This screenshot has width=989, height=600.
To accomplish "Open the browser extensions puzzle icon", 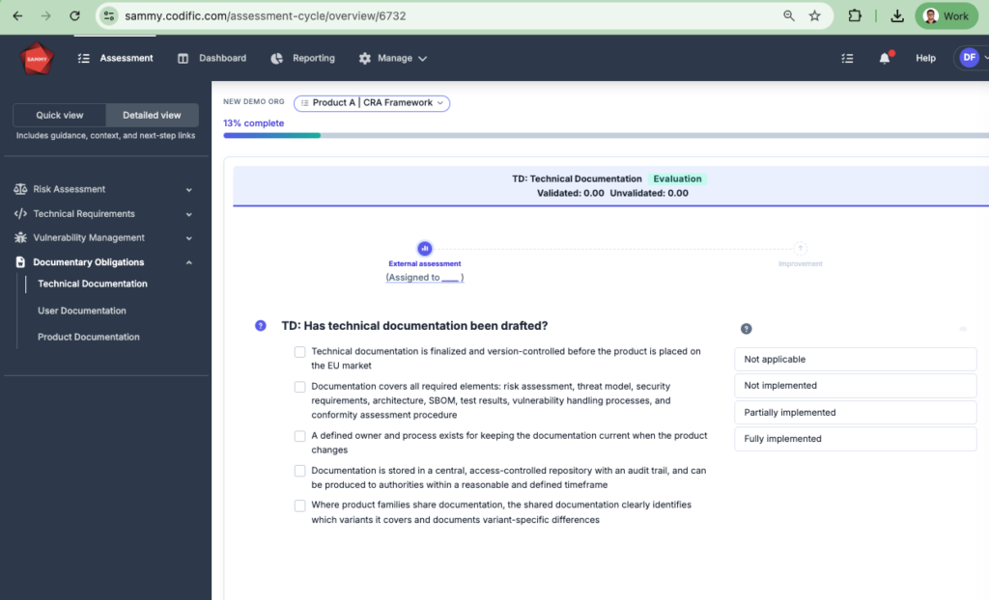I will point(855,15).
